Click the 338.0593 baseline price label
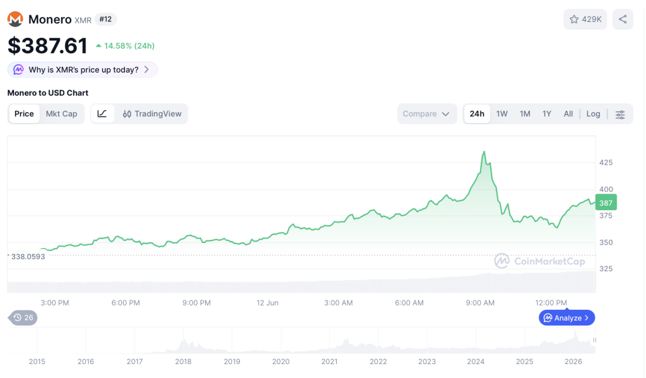The image size is (646, 378). coord(28,257)
